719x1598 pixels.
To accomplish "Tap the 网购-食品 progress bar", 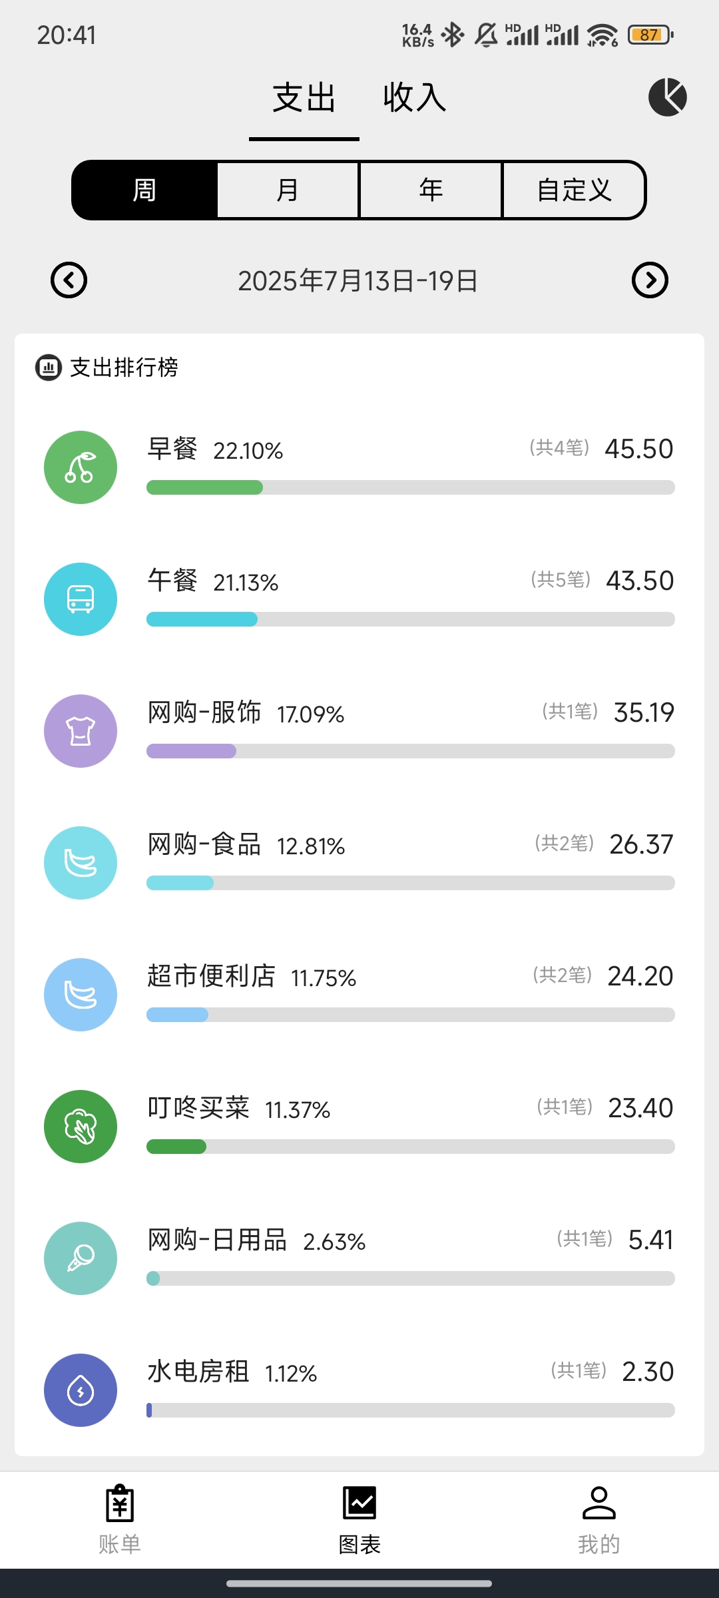I will (410, 884).
